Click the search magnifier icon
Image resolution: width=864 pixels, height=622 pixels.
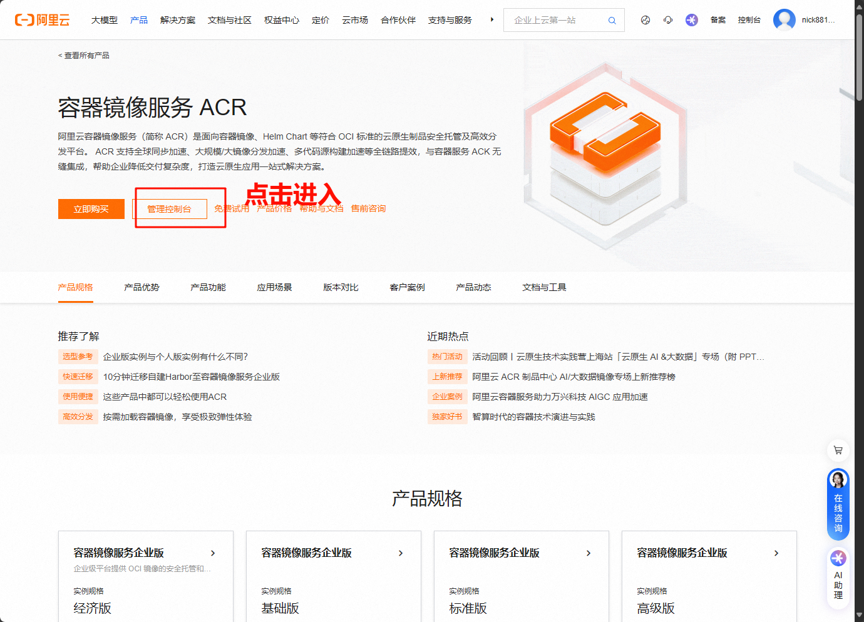click(x=612, y=21)
